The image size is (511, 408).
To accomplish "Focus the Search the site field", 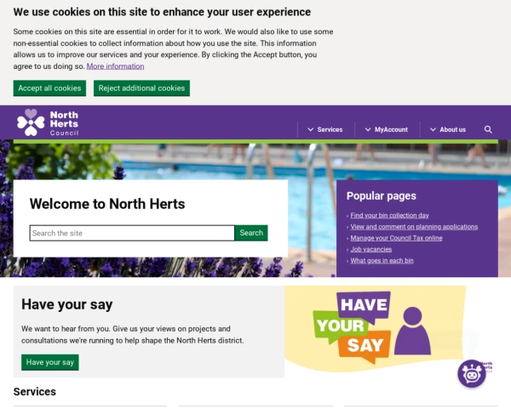I will pyautogui.click(x=132, y=233).
